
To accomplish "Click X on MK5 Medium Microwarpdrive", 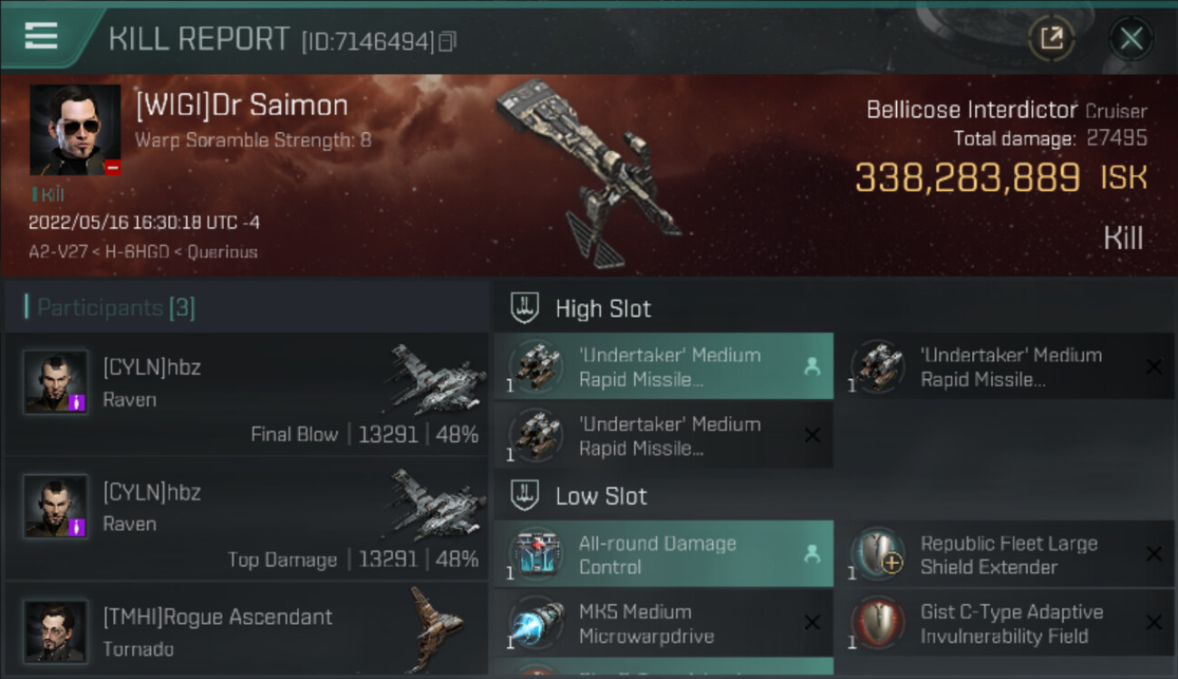I will point(812,623).
